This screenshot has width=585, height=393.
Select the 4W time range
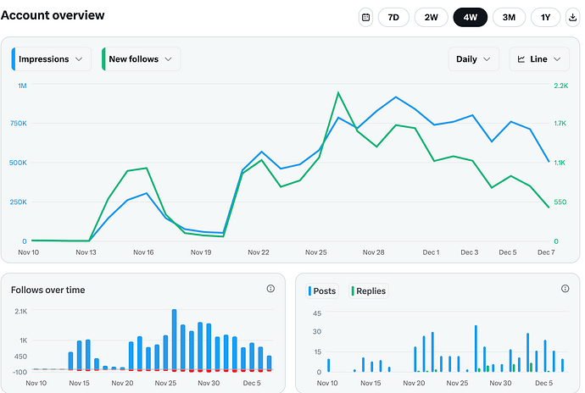[x=470, y=17]
